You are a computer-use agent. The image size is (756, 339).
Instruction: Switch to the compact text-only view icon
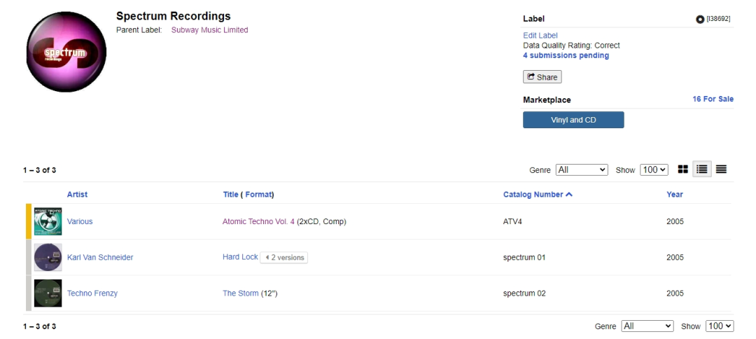[x=721, y=169]
